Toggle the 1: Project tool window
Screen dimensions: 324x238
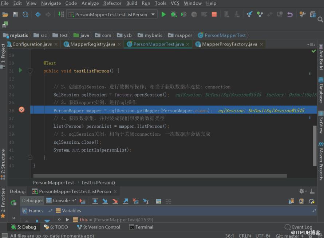click(x=3, y=56)
